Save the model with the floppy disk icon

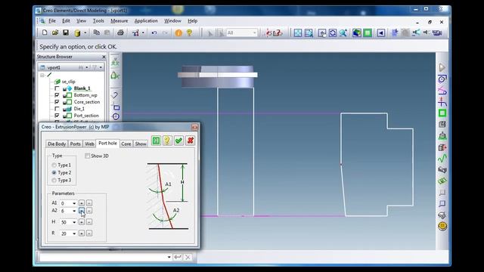(x=66, y=32)
